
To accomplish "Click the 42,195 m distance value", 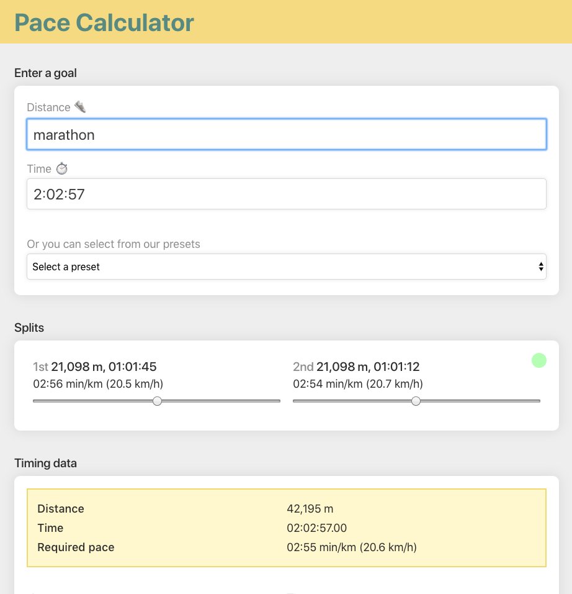I will (310, 509).
